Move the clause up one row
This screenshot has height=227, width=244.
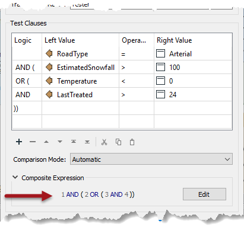[46, 142]
